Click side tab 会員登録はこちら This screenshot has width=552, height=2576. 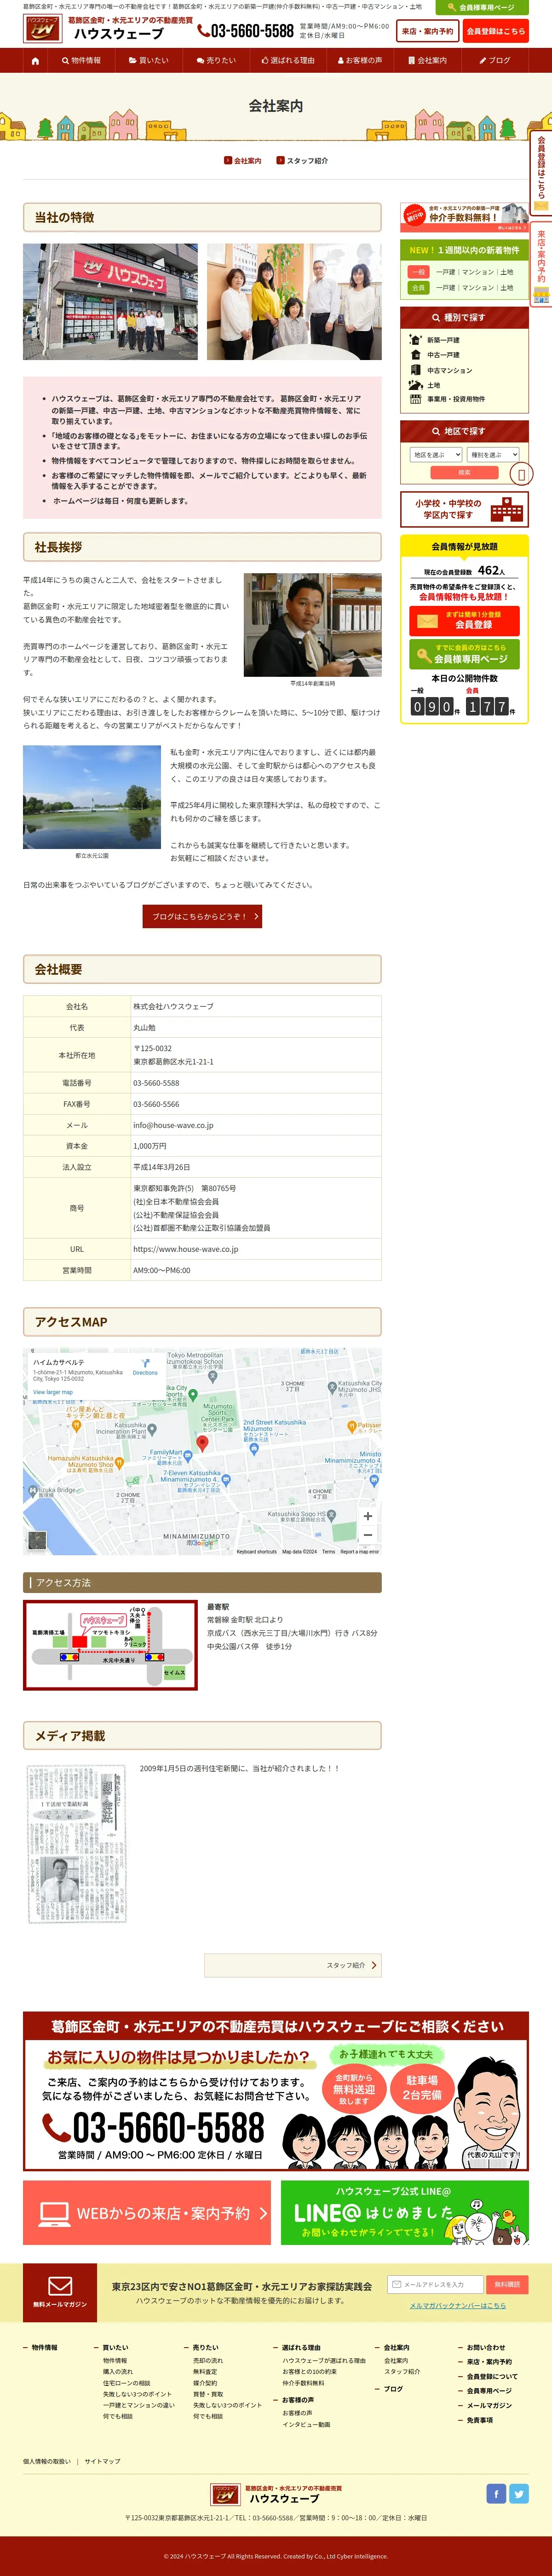(x=541, y=173)
